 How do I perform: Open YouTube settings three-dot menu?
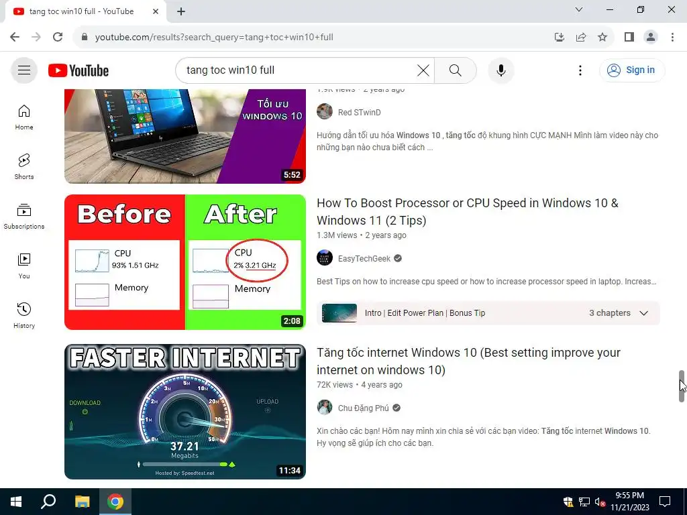tap(580, 70)
